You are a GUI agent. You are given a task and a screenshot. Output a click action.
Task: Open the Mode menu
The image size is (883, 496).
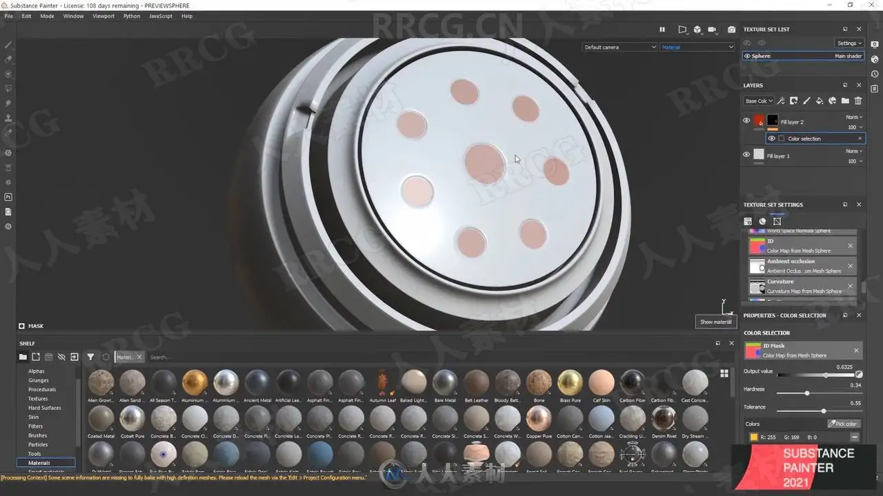pyautogui.click(x=47, y=16)
